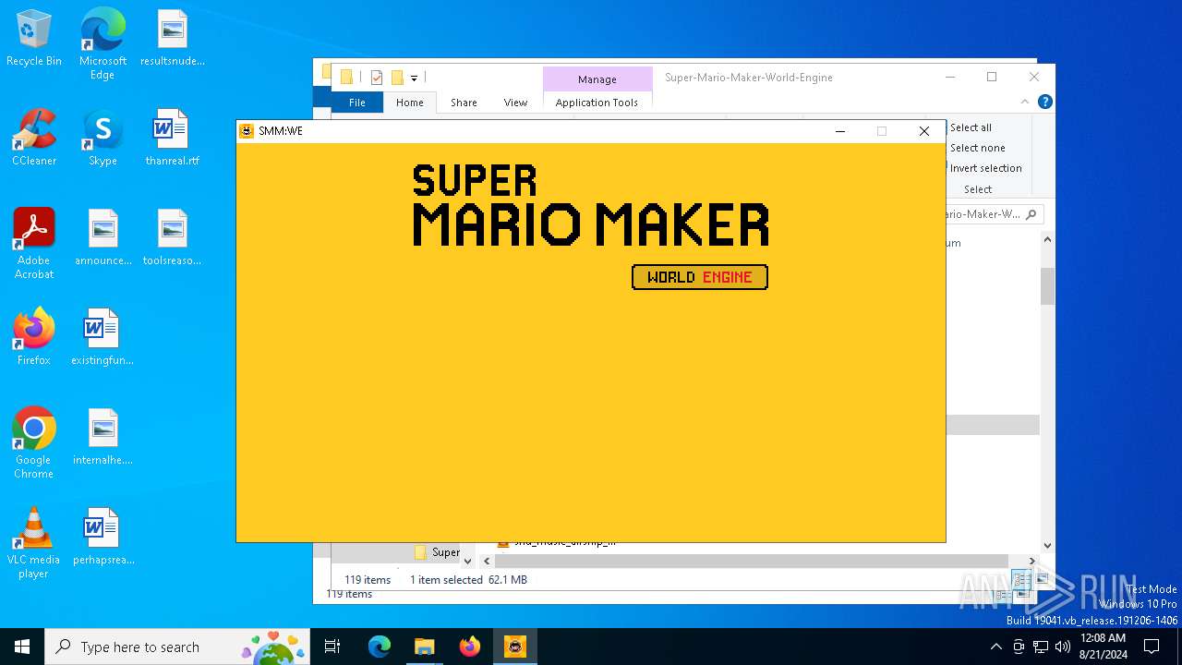This screenshot has height=665, width=1182.
Task: Switch to the Share ribbon tab
Action: tap(464, 103)
